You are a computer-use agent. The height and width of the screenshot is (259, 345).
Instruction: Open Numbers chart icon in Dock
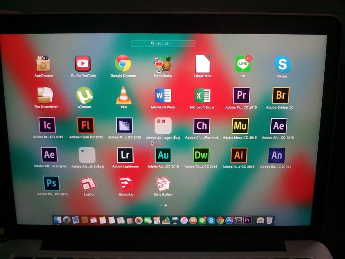pos(166,220)
